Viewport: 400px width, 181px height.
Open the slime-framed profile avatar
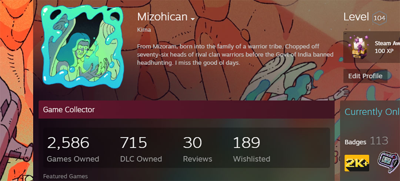[x=82, y=46]
